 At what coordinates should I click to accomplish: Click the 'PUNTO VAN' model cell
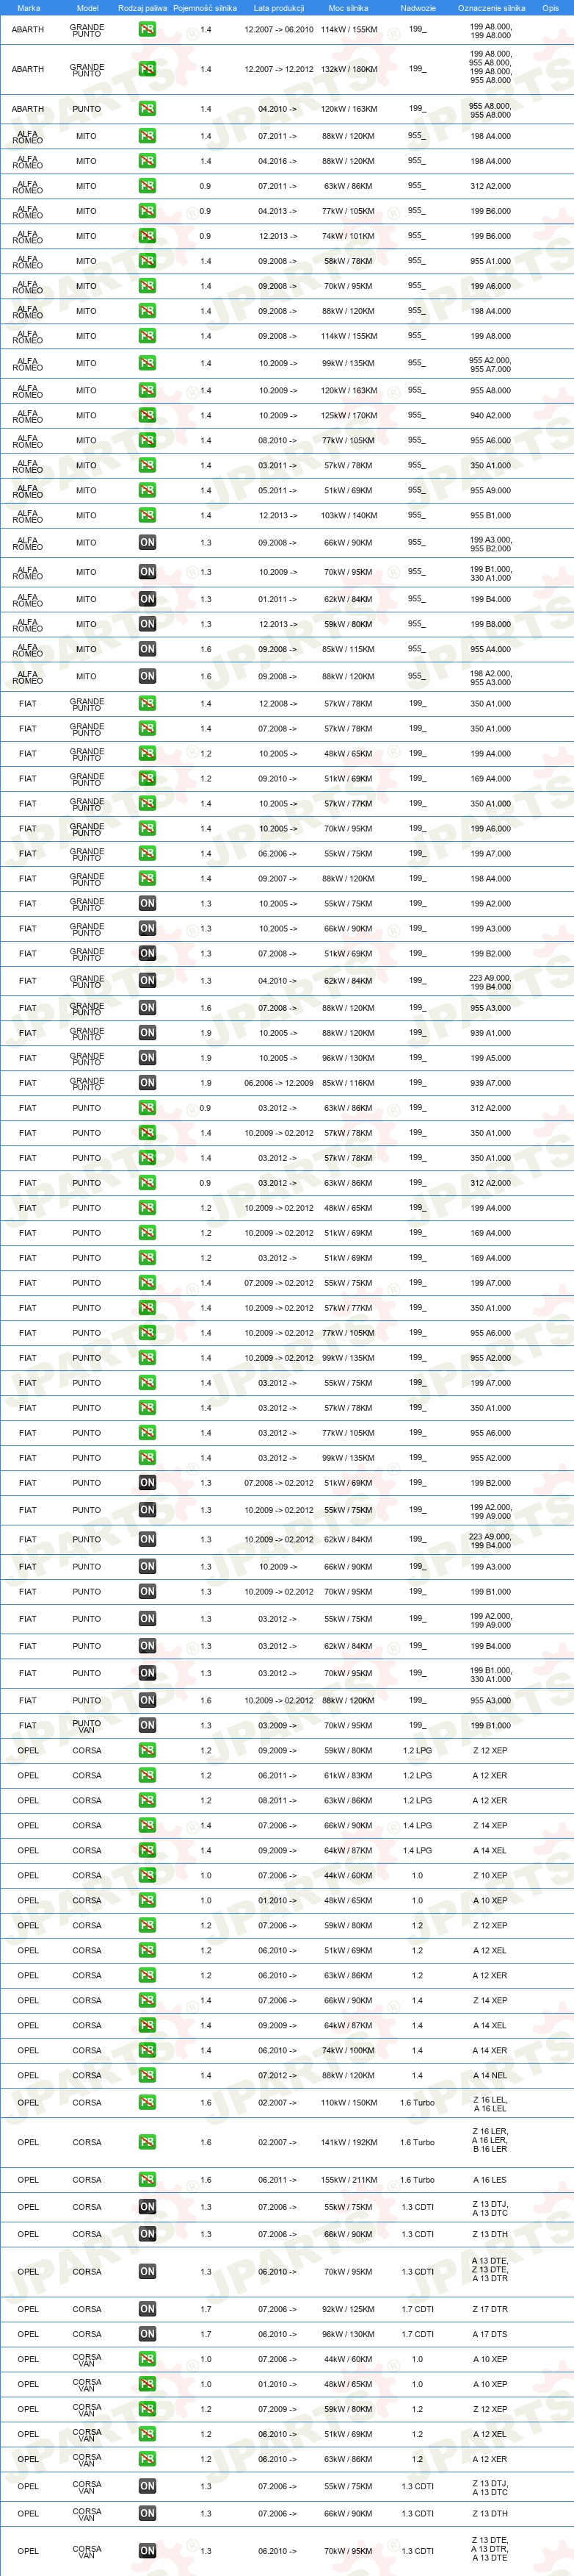pos(87,1726)
